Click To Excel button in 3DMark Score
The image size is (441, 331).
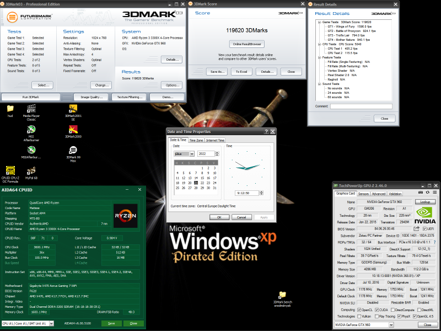click(241, 72)
